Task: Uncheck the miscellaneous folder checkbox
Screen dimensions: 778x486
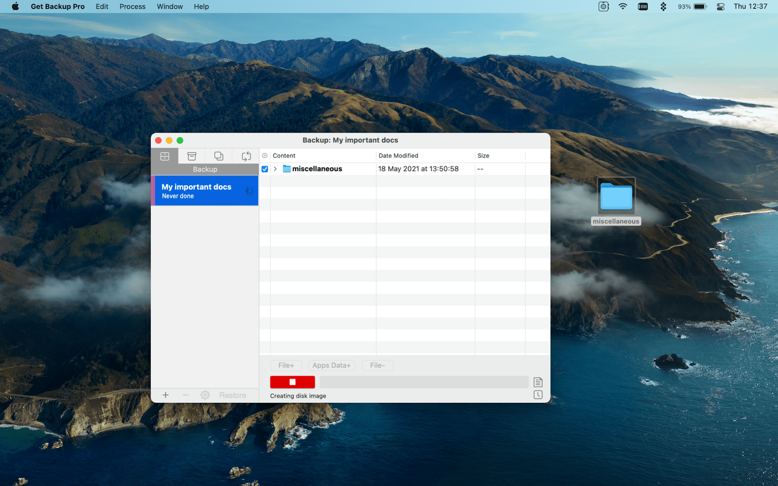Action: [265, 169]
